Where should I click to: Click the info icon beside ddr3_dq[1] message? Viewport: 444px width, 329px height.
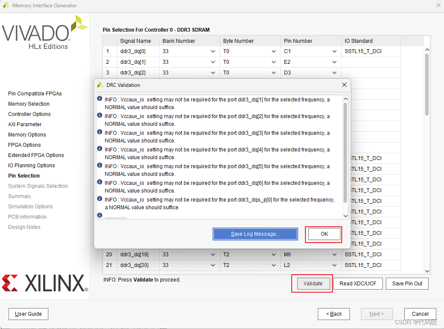point(99,99)
